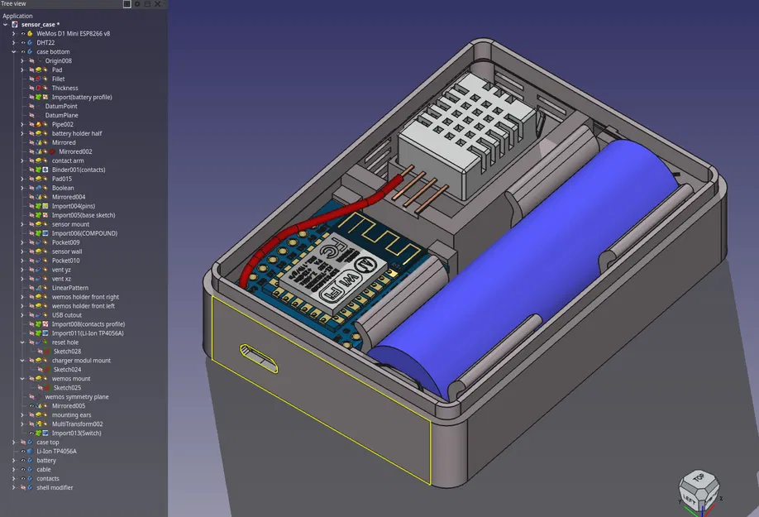Undock the Tree view panel

point(148,4)
